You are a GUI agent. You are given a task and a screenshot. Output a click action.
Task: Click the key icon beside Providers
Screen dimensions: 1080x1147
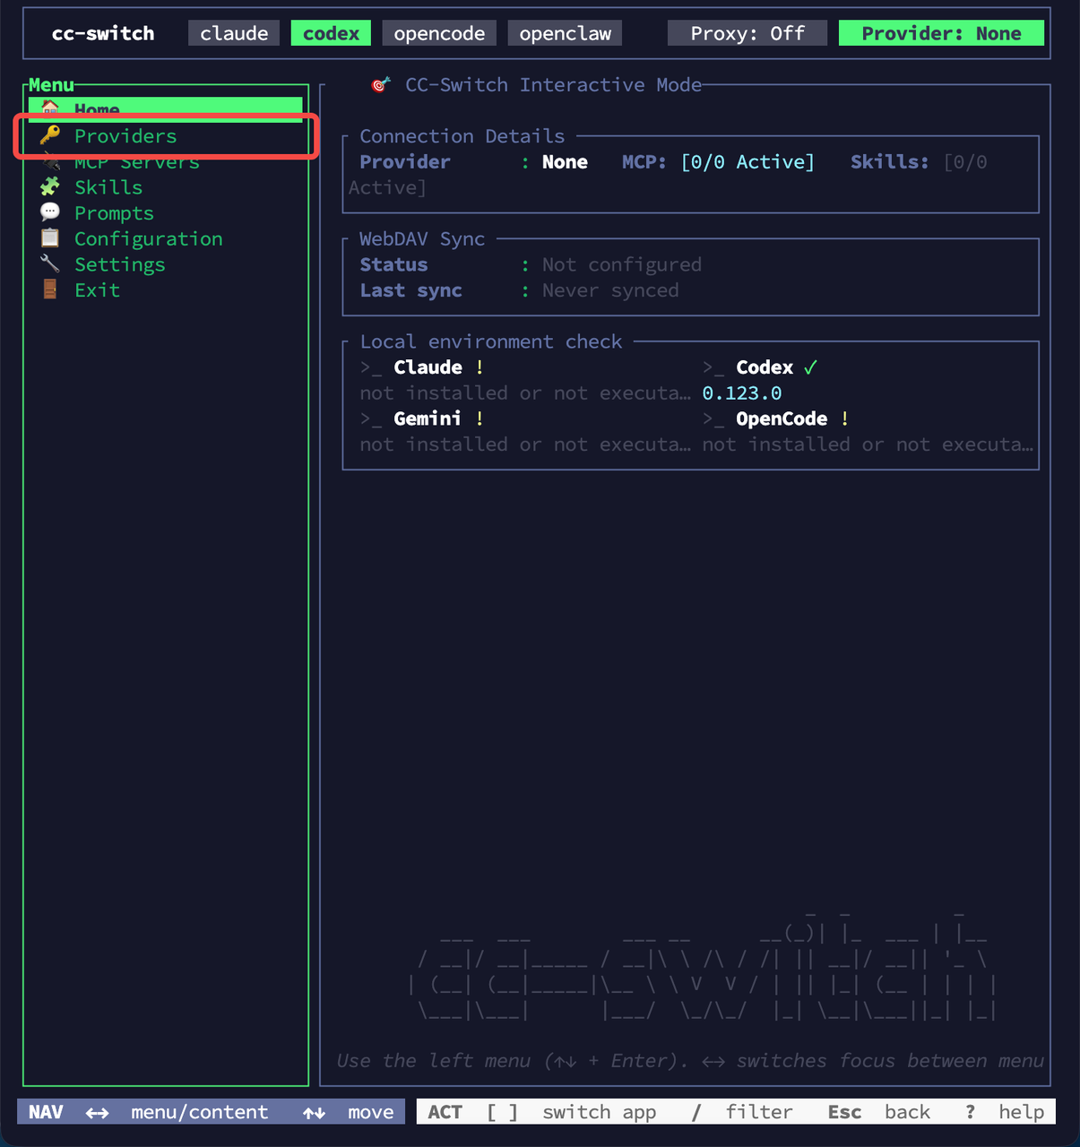pyautogui.click(x=50, y=135)
